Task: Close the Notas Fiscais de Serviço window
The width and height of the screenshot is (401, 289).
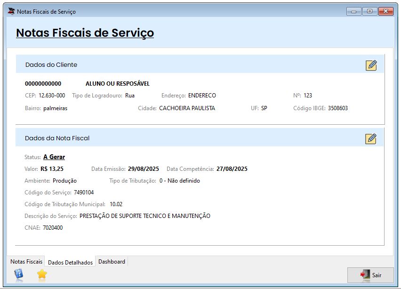Action: [x=386, y=11]
